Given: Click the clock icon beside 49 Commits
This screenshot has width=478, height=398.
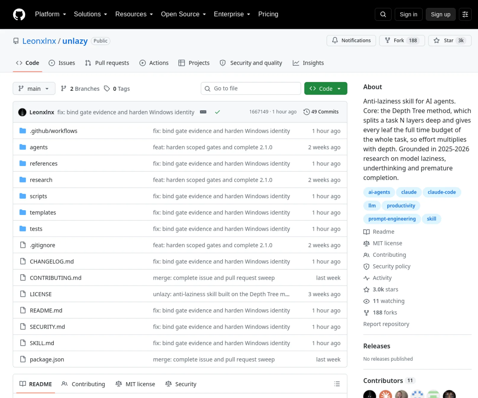Looking at the screenshot, I should click(x=307, y=112).
